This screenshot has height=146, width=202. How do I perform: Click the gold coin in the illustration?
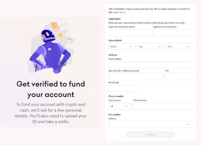[61, 35]
